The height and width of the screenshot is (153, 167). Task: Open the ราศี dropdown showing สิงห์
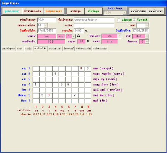coord(147,36)
